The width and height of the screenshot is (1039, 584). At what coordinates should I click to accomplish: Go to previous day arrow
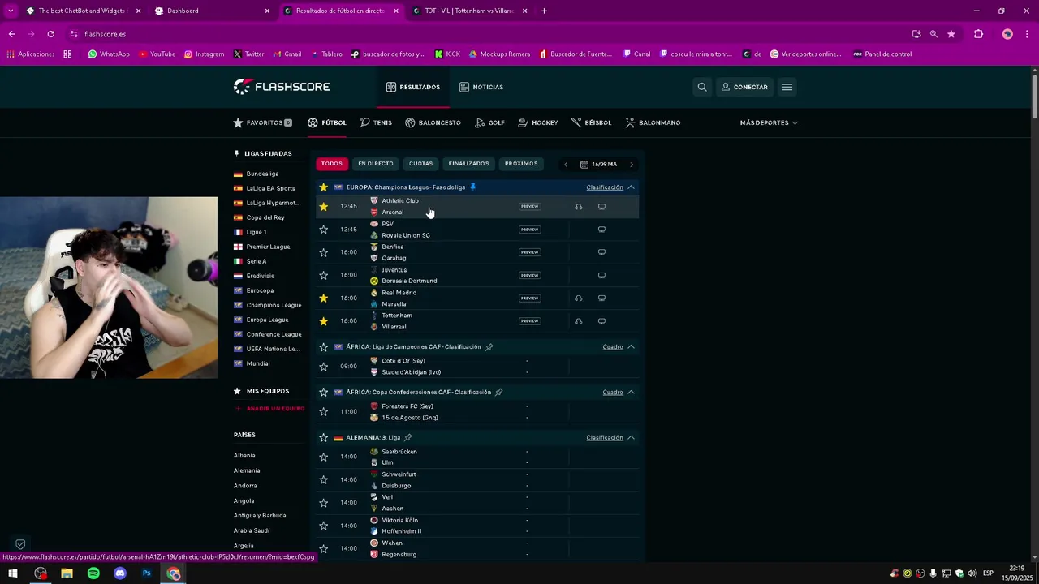point(566,165)
